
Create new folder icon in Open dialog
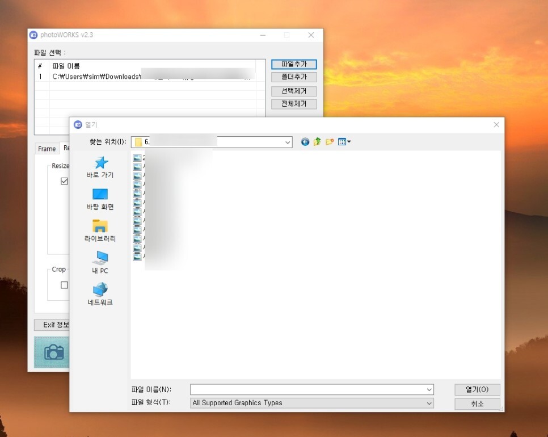[330, 141]
